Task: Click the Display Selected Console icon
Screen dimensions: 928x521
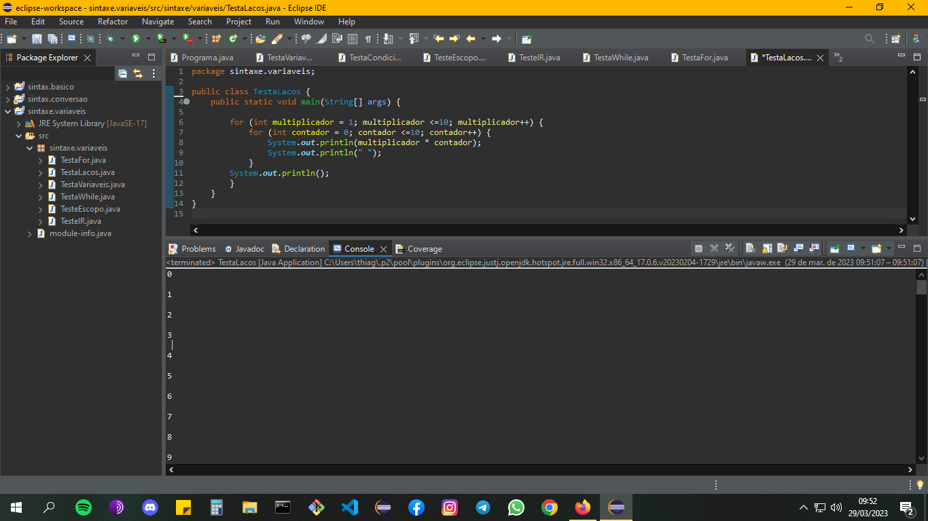Action: coord(851,248)
